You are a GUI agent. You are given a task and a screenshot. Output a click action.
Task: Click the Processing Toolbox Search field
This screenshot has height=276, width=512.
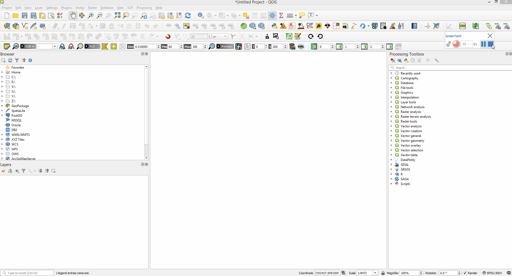coord(451,68)
